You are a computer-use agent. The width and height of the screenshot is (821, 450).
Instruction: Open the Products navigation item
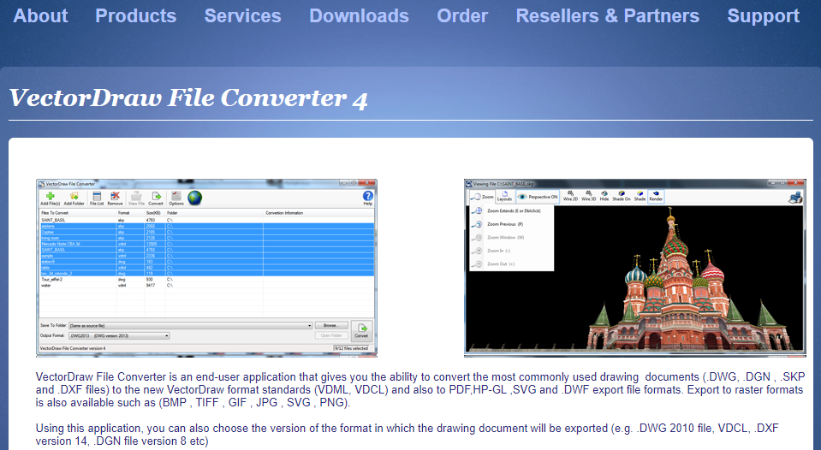click(135, 15)
